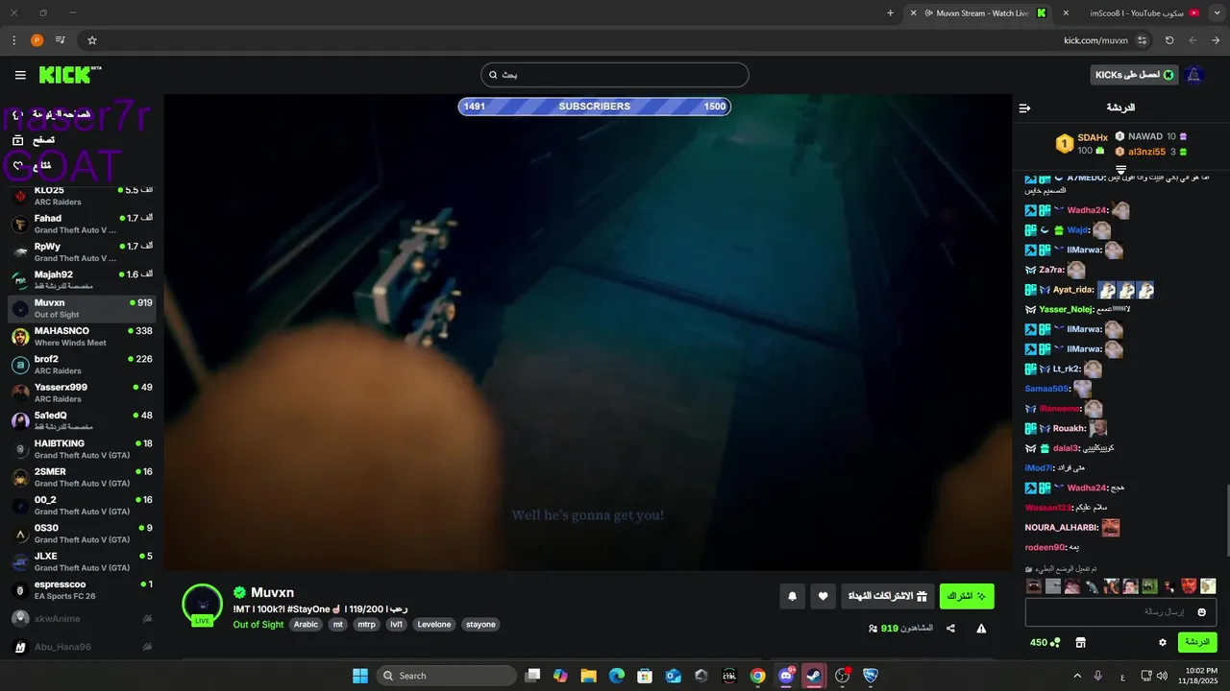The image size is (1230, 691).
Task: Click the Kick search field
Action: [x=614, y=75]
